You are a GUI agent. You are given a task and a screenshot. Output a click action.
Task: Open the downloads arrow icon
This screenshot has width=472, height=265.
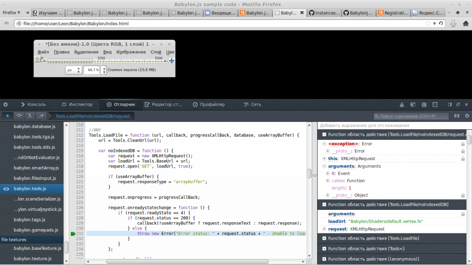coord(453,23)
